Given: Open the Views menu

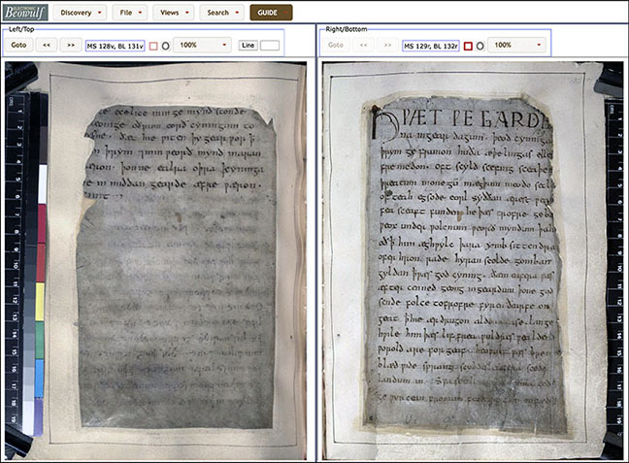Looking at the screenshot, I should point(174,13).
